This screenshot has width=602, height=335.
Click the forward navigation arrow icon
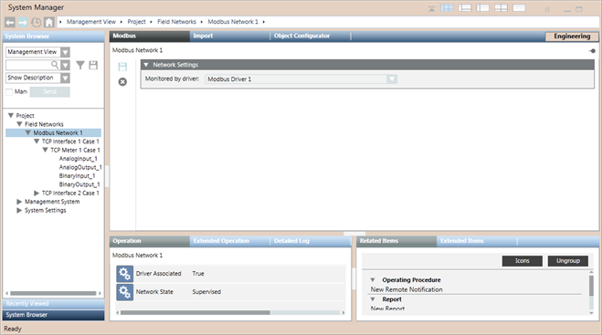click(23, 22)
